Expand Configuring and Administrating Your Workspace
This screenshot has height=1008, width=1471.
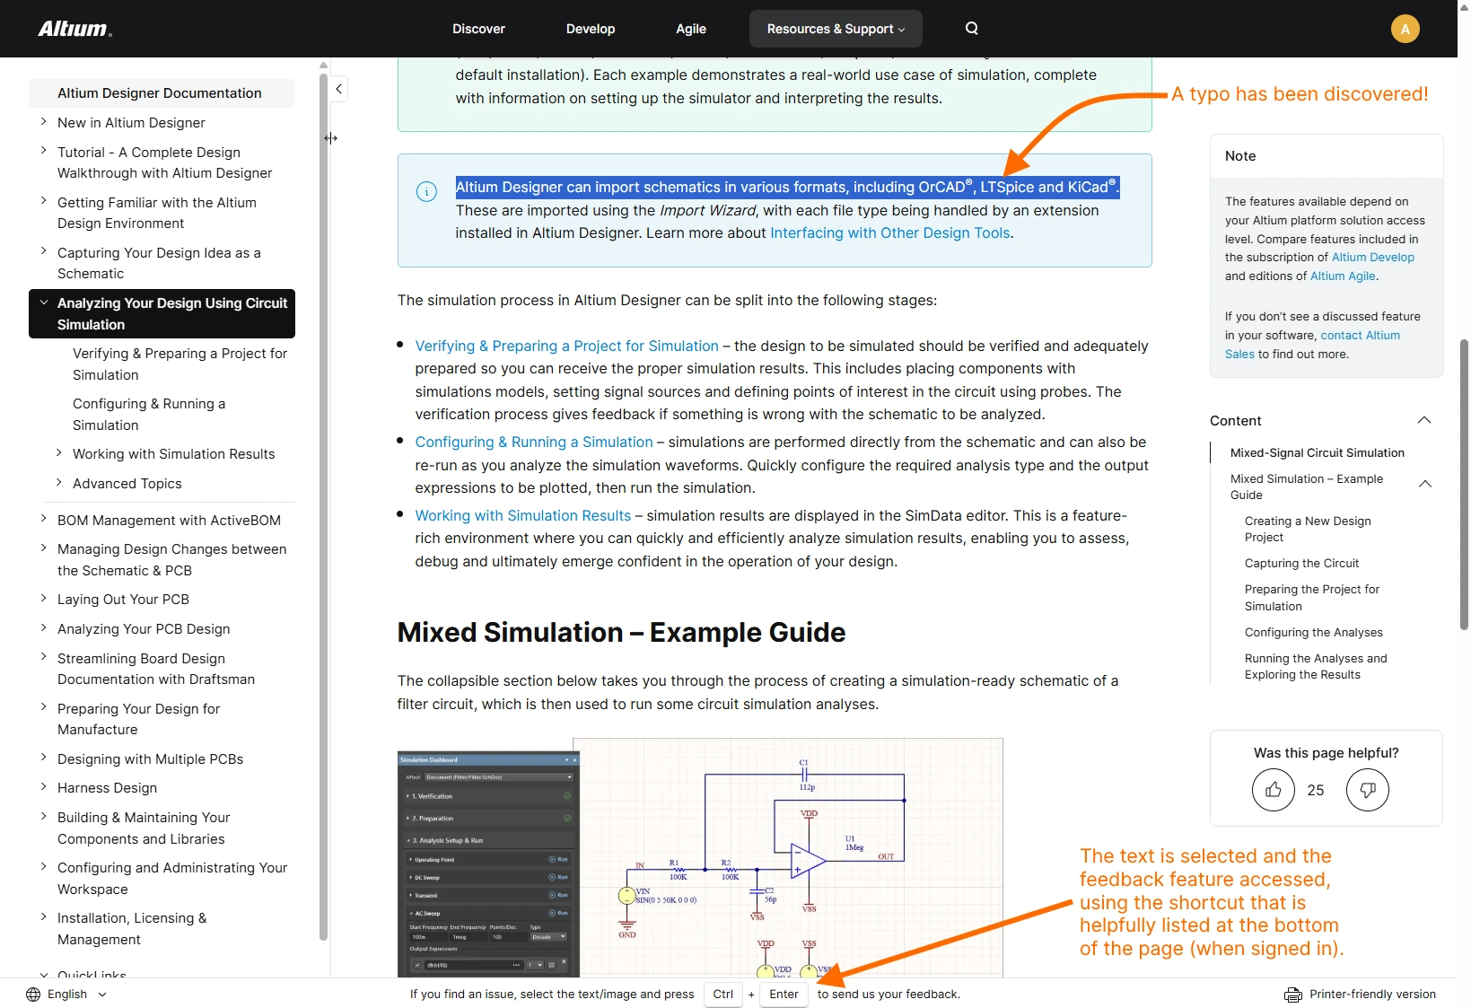[x=43, y=867]
